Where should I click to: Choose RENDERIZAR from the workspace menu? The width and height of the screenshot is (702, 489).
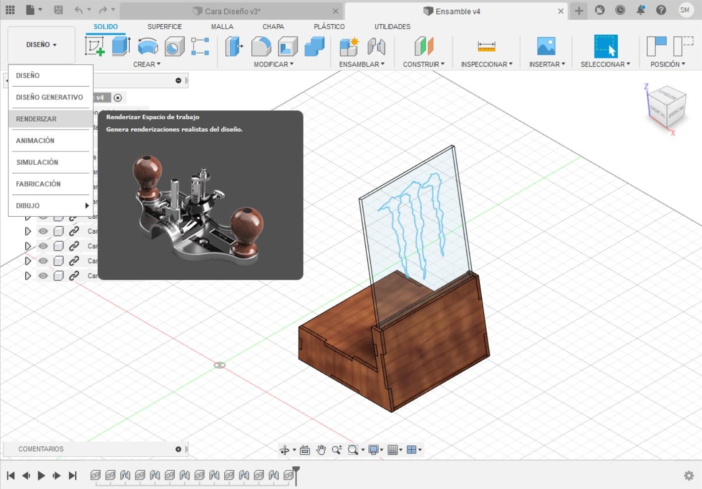pos(36,119)
